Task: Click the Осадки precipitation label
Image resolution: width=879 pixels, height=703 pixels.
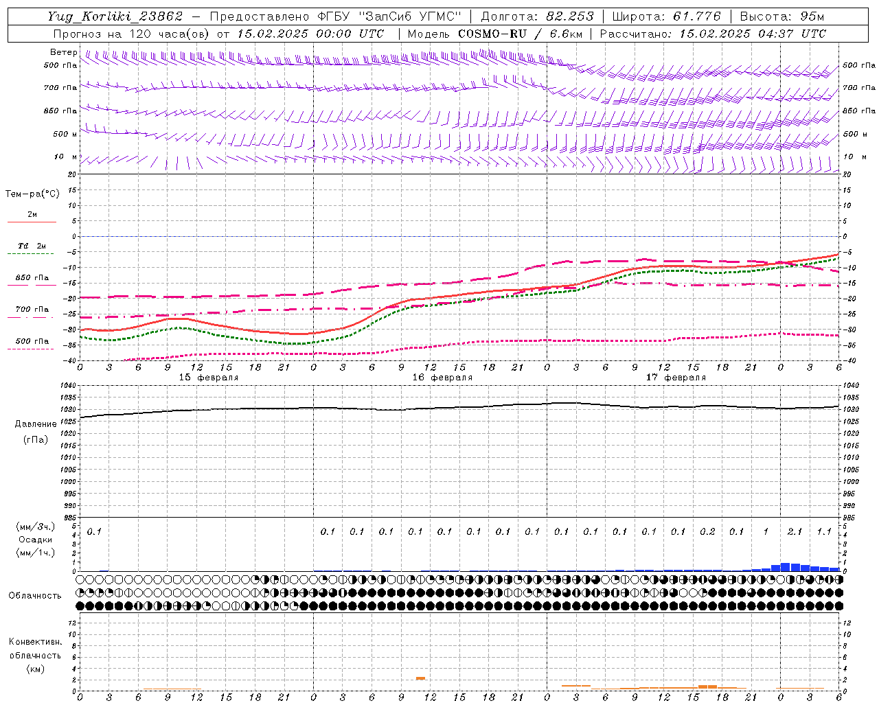Action: pos(36,540)
